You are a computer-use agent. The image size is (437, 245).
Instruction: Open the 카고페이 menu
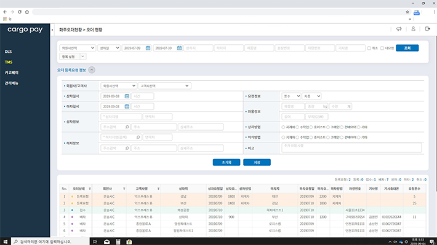[x=12, y=72]
